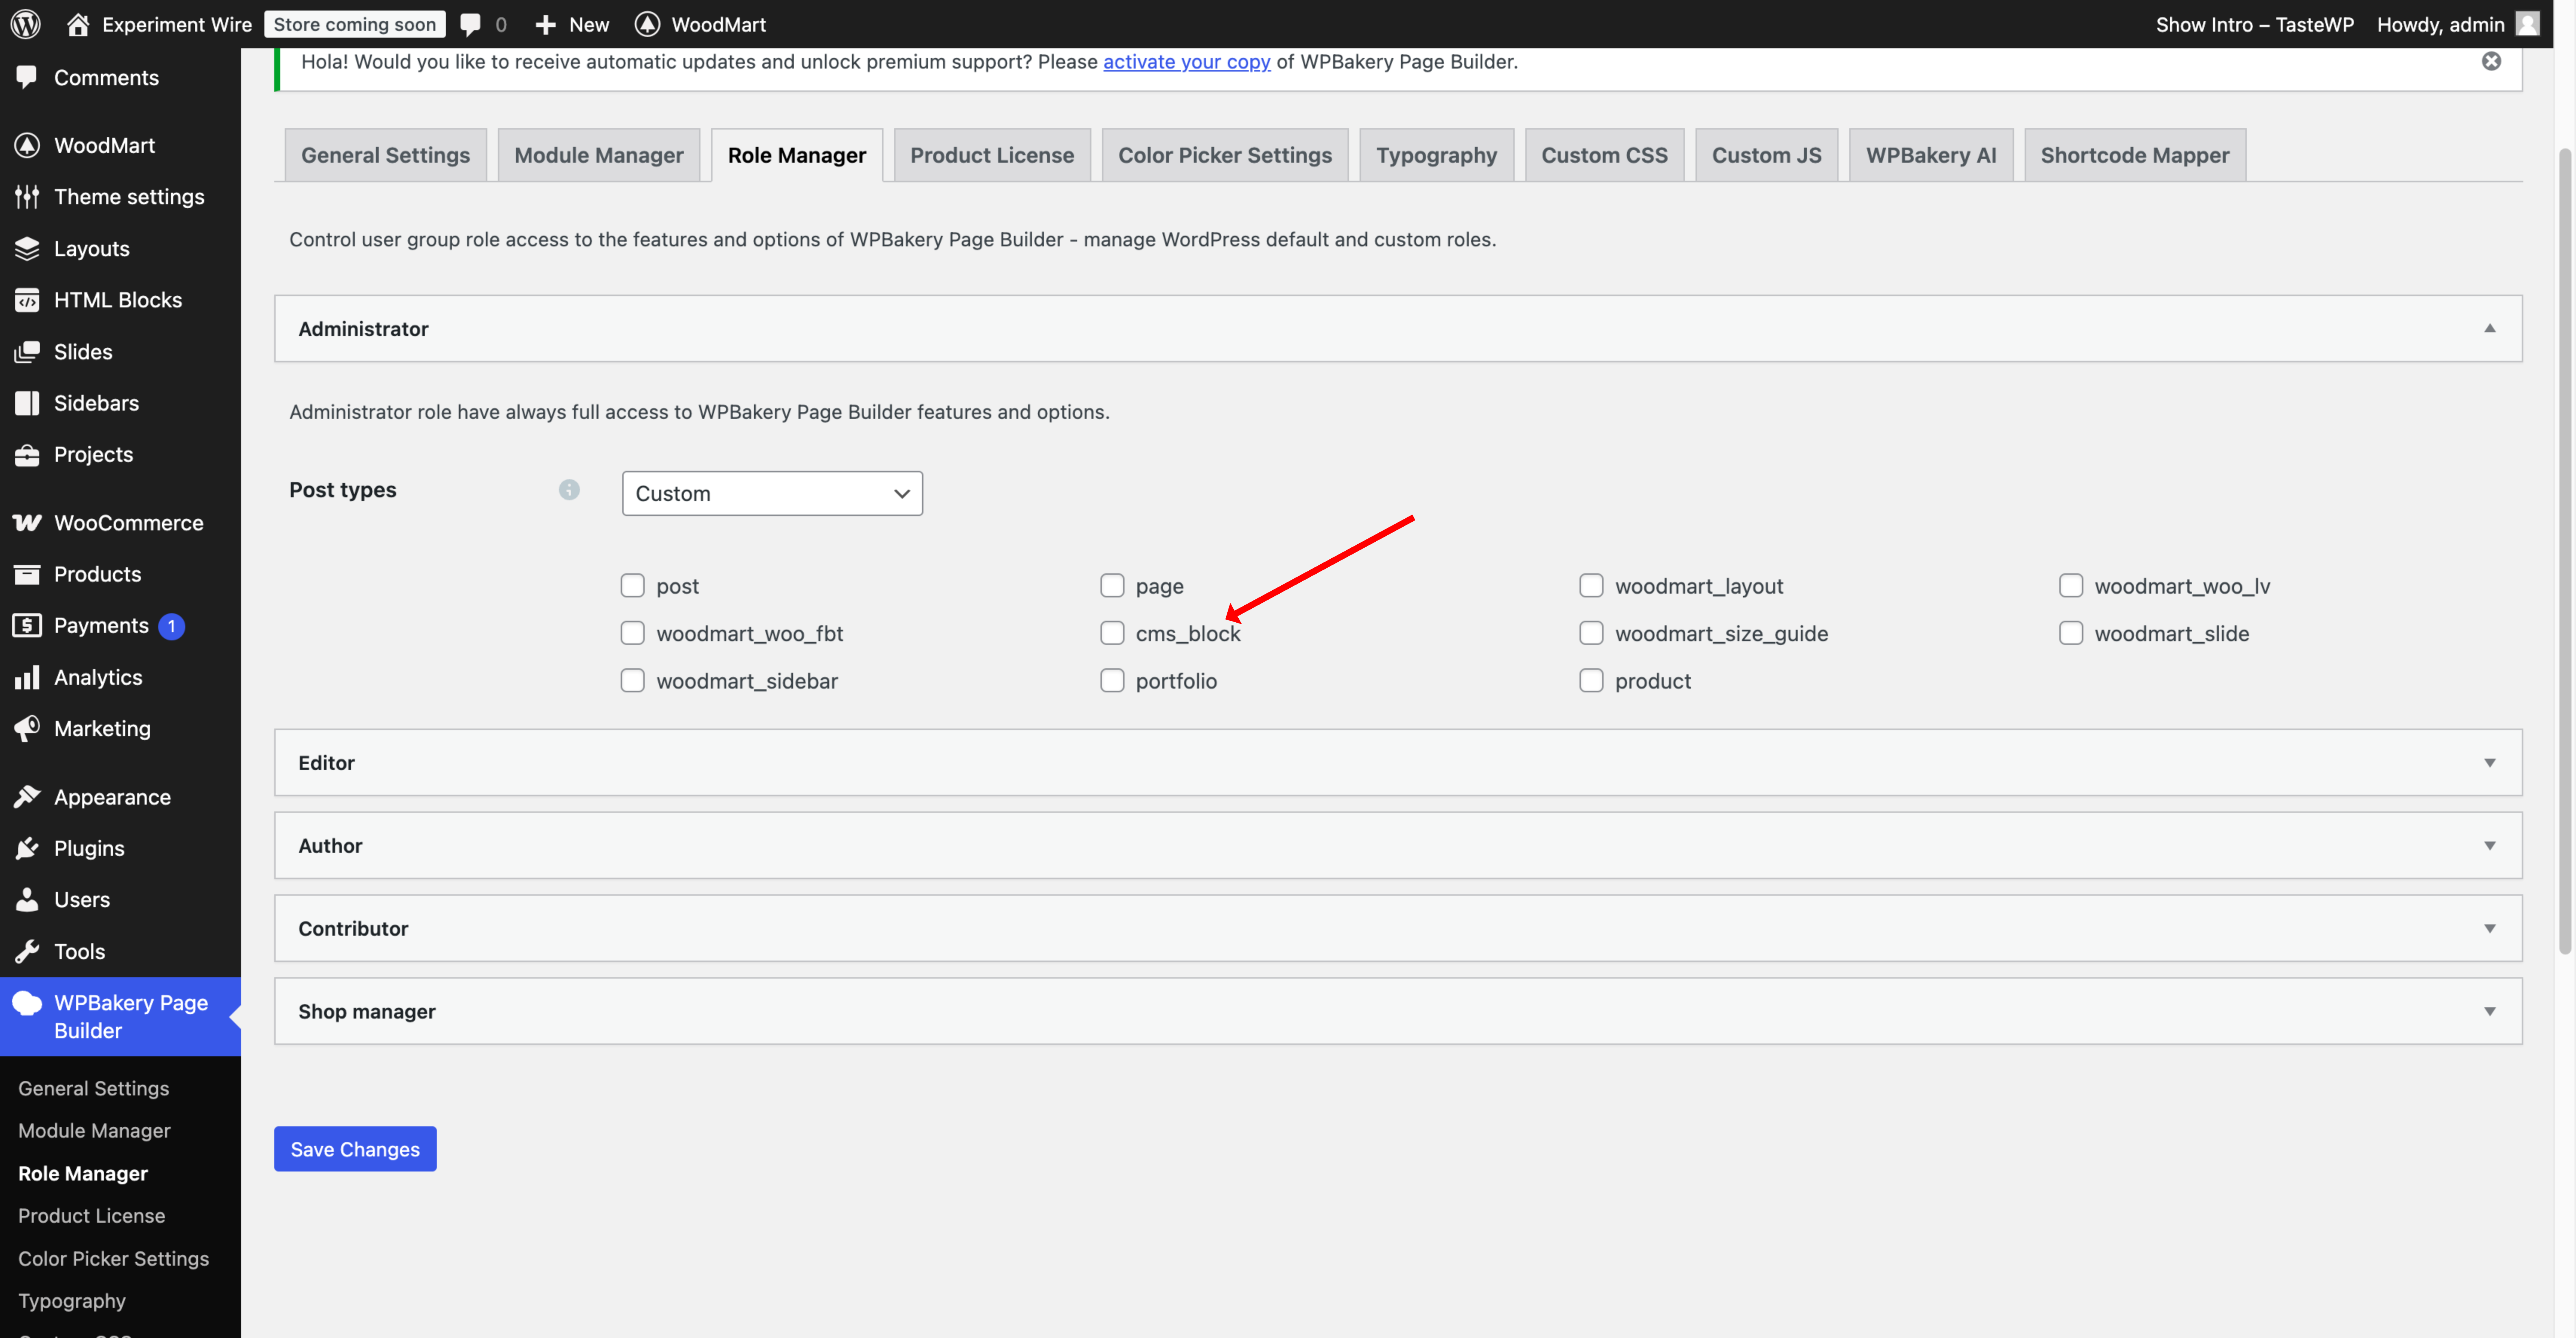This screenshot has width=2576, height=1338.
Task: Open the WPBakery AI tab
Action: pyautogui.click(x=1931, y=155)
